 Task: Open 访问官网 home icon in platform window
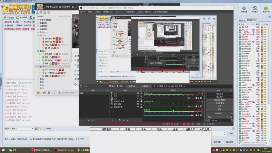pyautogui.click(x=255, y=9)
